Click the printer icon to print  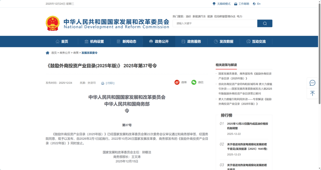point(103,83)
